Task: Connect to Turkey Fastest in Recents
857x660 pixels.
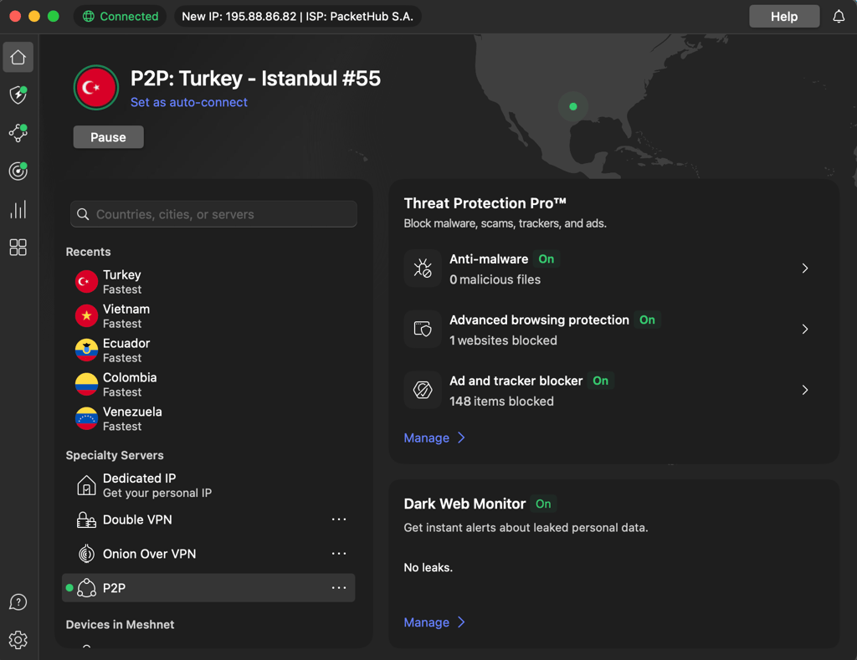Action: click(x=208, y=281)
